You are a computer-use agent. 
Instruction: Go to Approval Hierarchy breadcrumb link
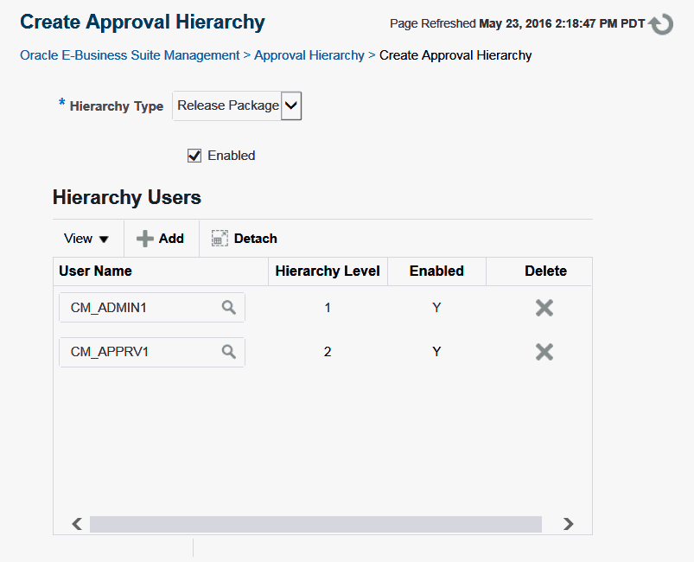coord(309,55)
